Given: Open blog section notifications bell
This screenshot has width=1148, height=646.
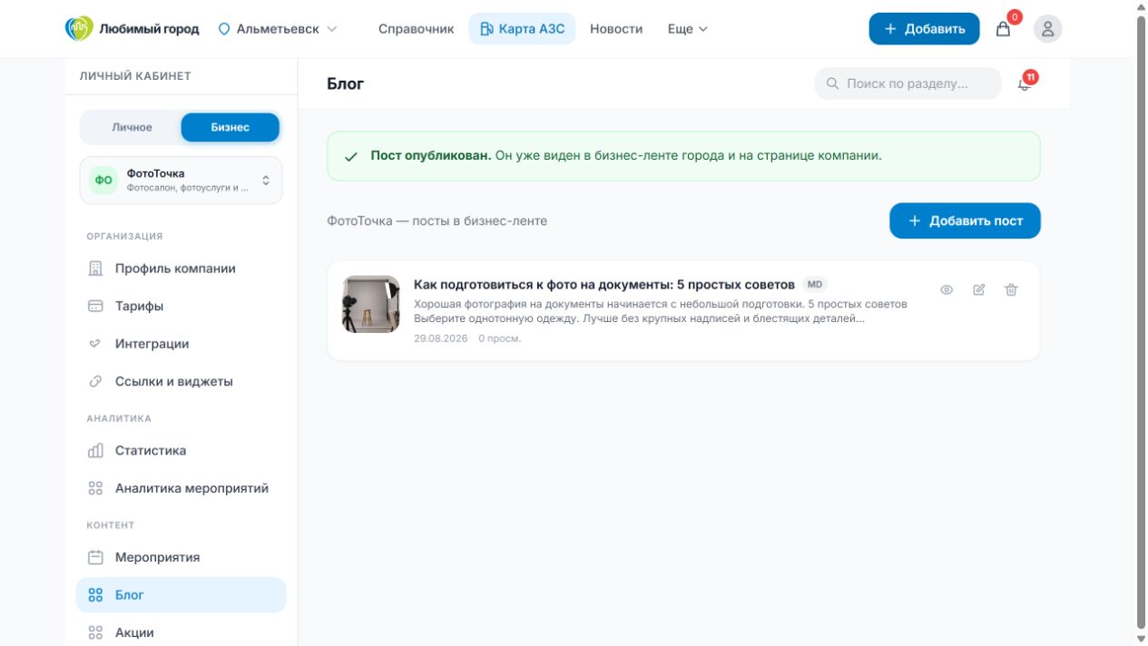Looking at the screenshot, I should (x=1025, y=83).
